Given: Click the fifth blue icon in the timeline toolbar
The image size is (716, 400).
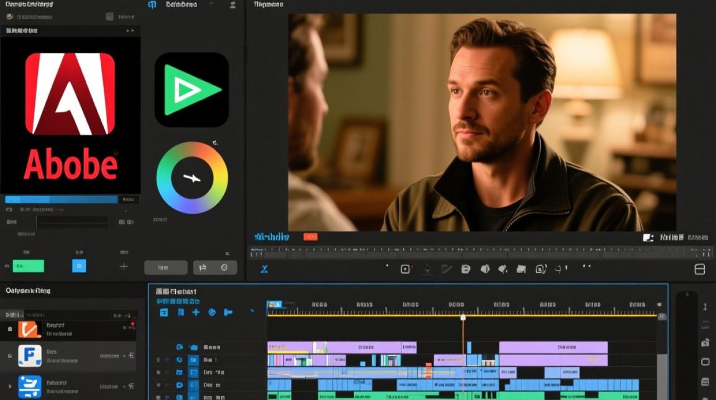Looking at the screenshot, I should [x=229, y=312].
